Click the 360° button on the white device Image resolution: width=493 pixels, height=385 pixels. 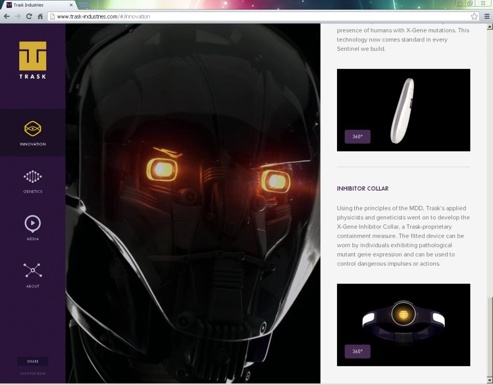[358, 137]
